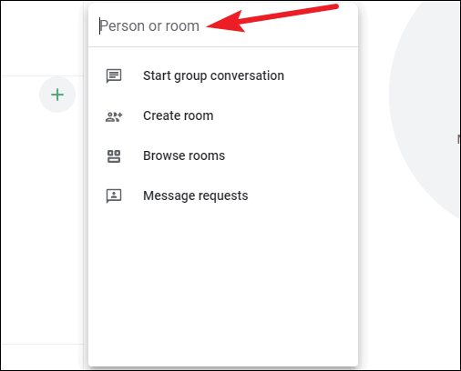Click the Browse rooms grid icon

114,156
